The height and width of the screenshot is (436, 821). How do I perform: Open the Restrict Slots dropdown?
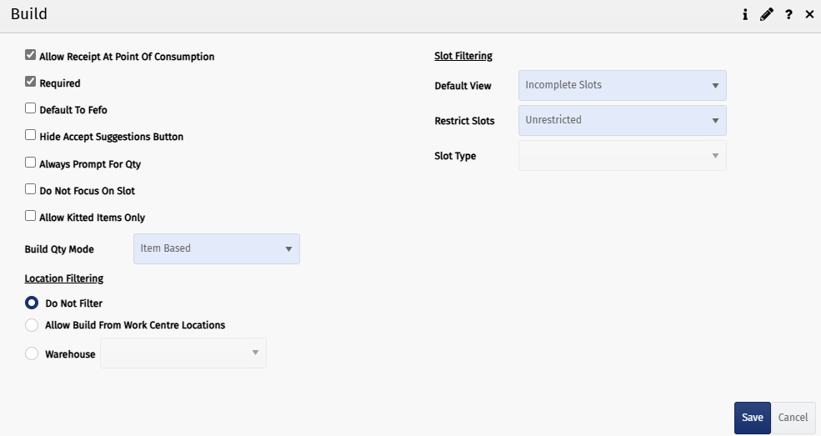pyautogui.click(x=622, y=120)
